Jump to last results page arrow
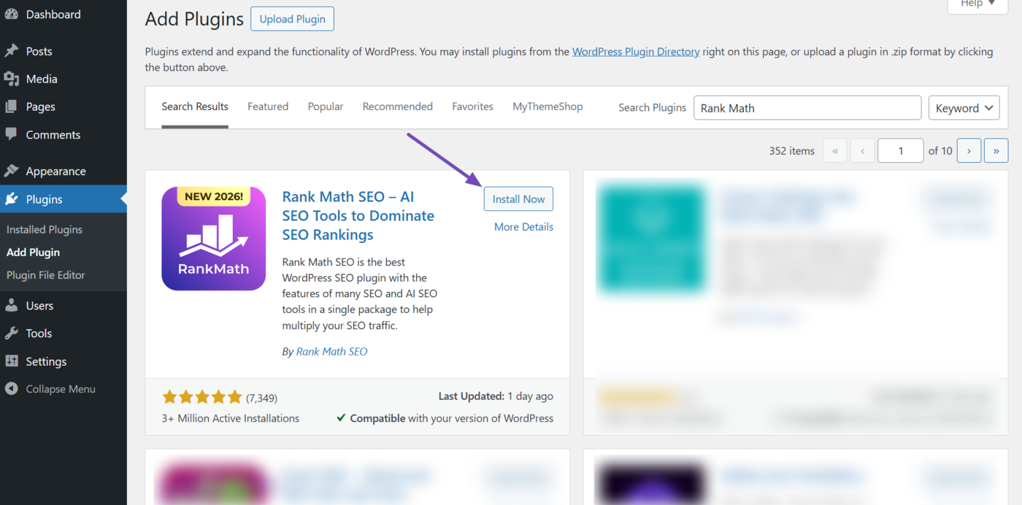This screenshot has height=505, width=1022. (x=996, y=151)
